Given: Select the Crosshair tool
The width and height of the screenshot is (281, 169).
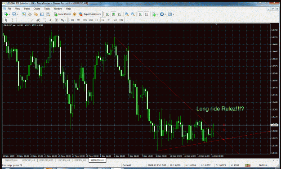Looking at the screenshot, I should tap(13, 20).
